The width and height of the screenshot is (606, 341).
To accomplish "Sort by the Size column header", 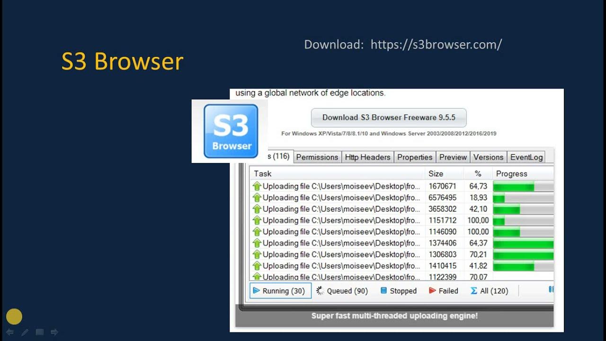I will [444, 173].
